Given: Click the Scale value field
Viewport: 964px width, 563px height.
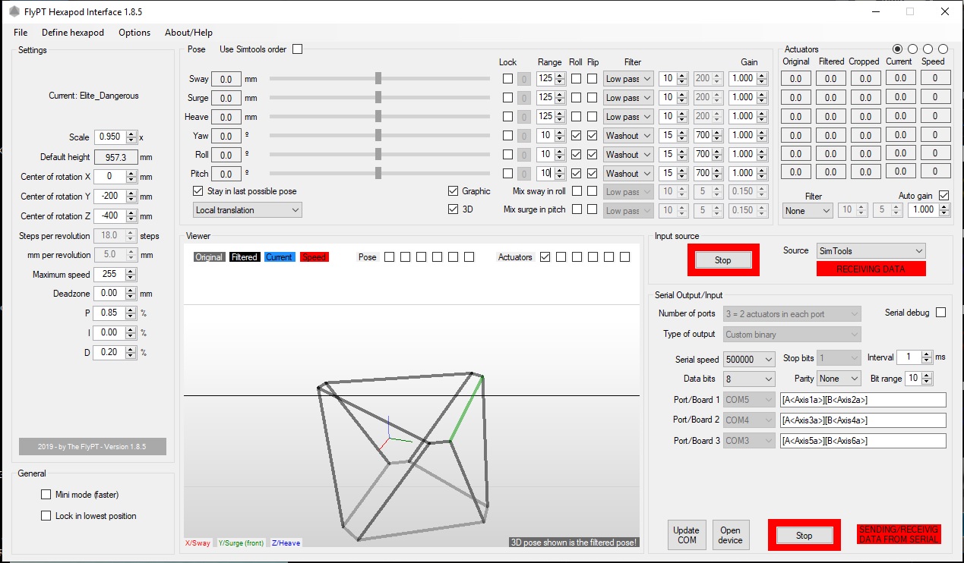Looking at the screenshot, I should click(109, 137).
